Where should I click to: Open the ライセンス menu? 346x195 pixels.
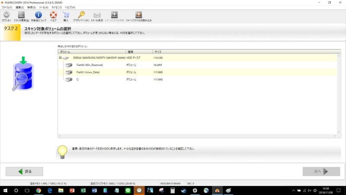click(57, 7)
